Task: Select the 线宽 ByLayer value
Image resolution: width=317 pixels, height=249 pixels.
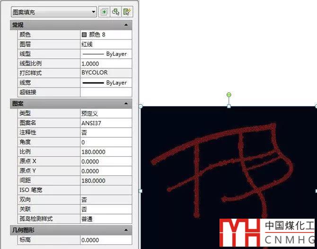Action: pos(106,83)
